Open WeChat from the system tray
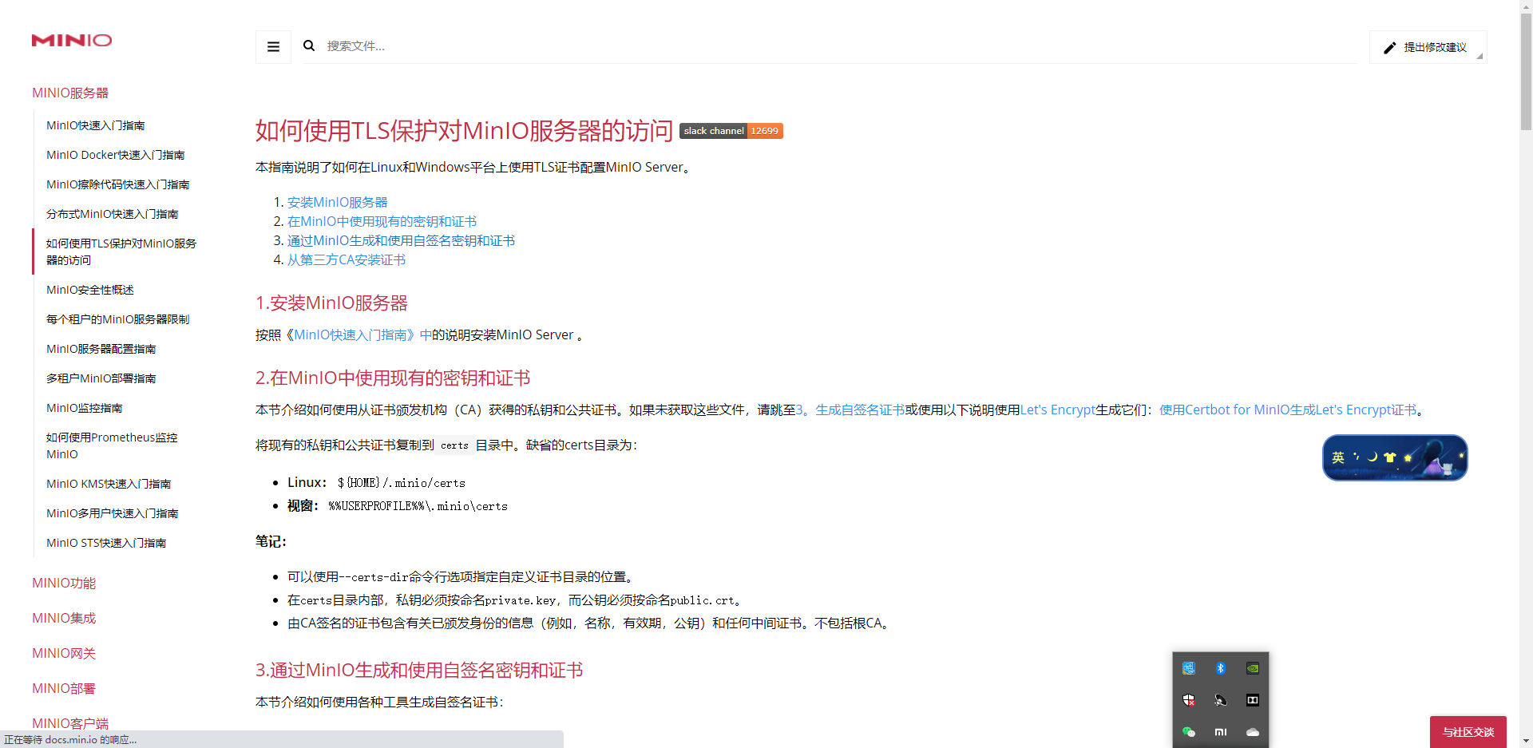Image resolution: width=1533 pixels, height=748 pixels. tap(1189, 732)
